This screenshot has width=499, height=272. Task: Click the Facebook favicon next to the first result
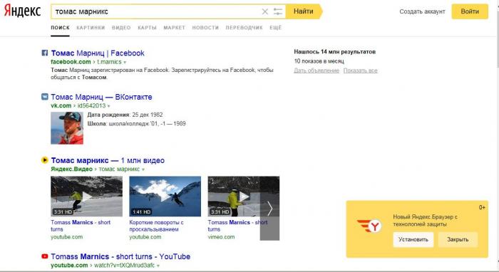click(x=45, y=53)
